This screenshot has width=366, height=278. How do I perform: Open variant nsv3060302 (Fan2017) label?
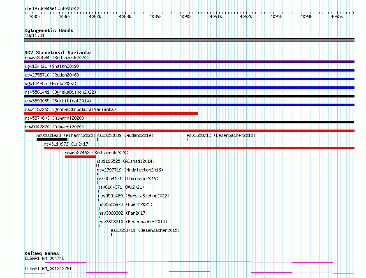[123, 213]
